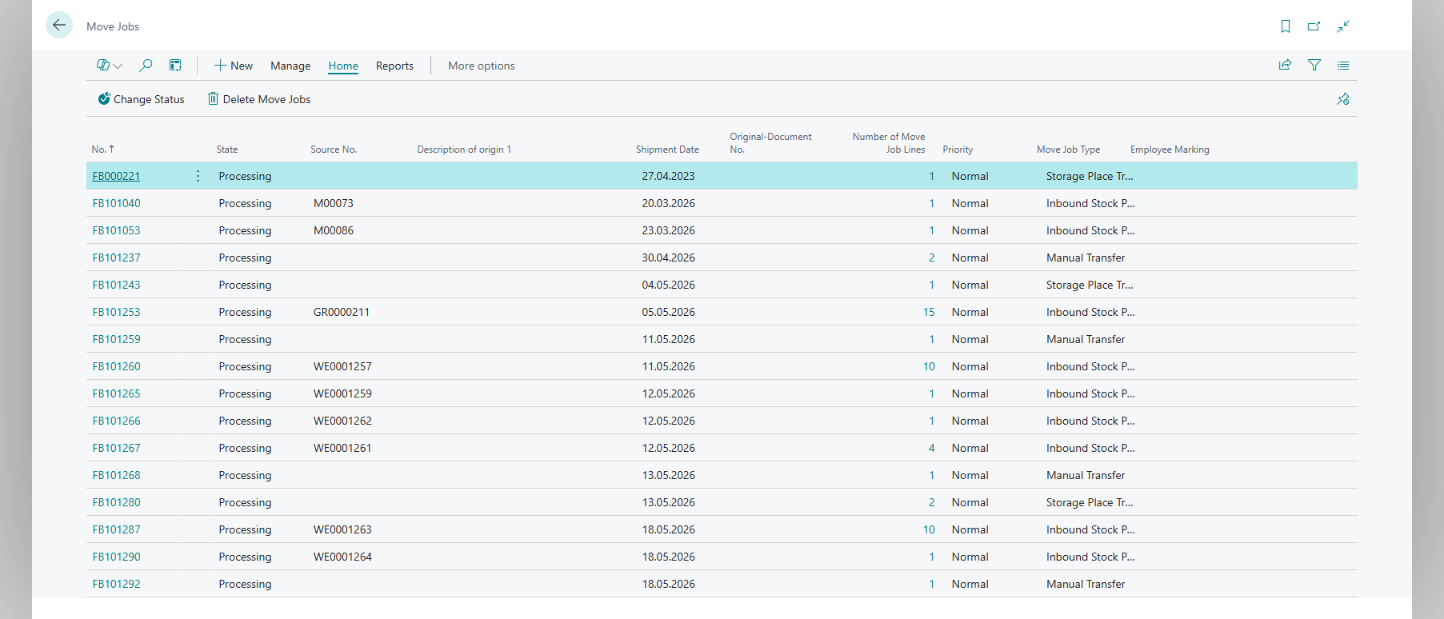Viewport: 1444px width, 619px height.
Task: Open page in new window icon
Action: (1314, 26)
